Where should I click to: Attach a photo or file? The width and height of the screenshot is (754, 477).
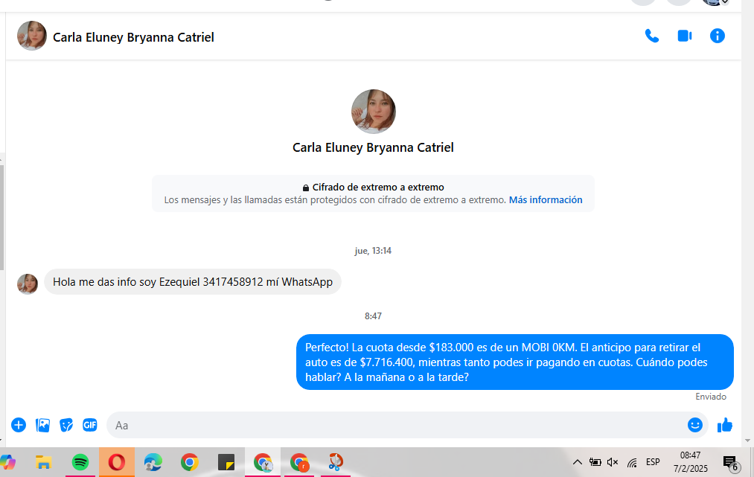tap(43, 425)
